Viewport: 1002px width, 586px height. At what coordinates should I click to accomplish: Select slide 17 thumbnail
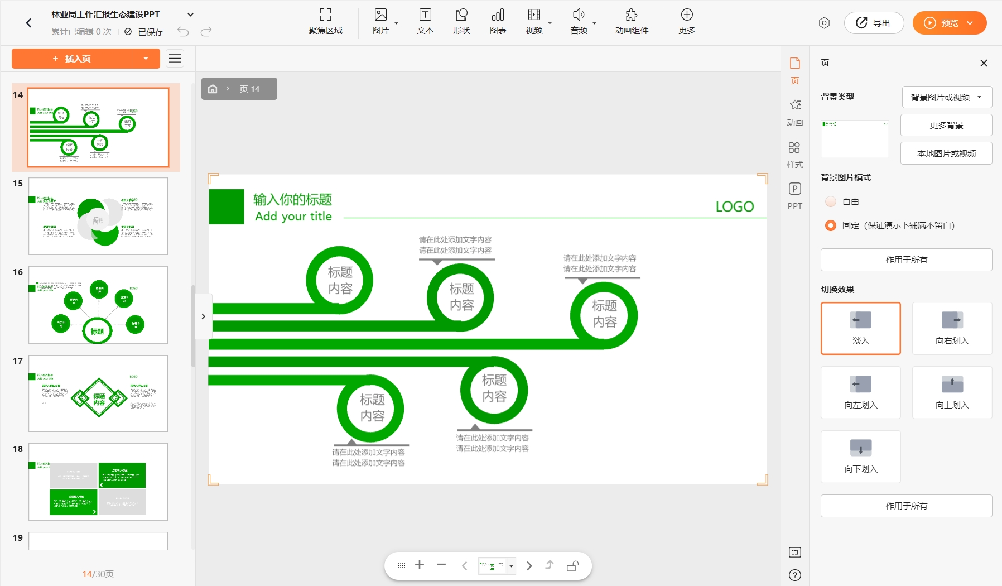(98, 393)
